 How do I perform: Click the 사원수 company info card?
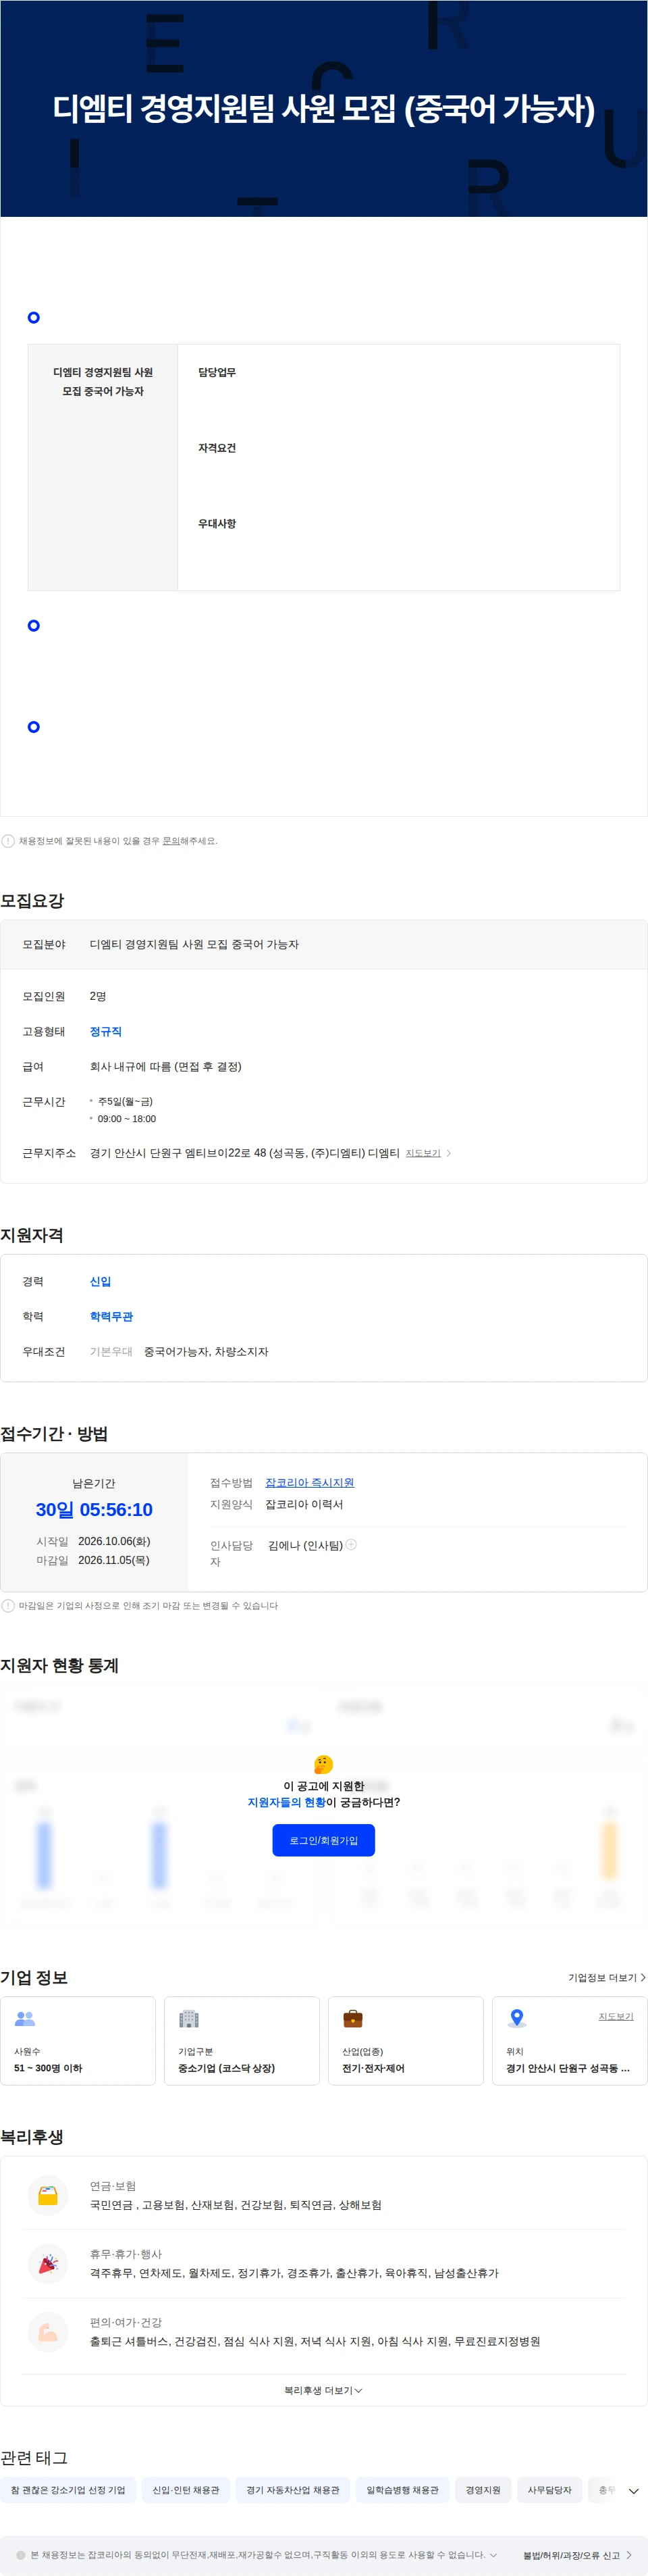click(x=78, y=2041)
